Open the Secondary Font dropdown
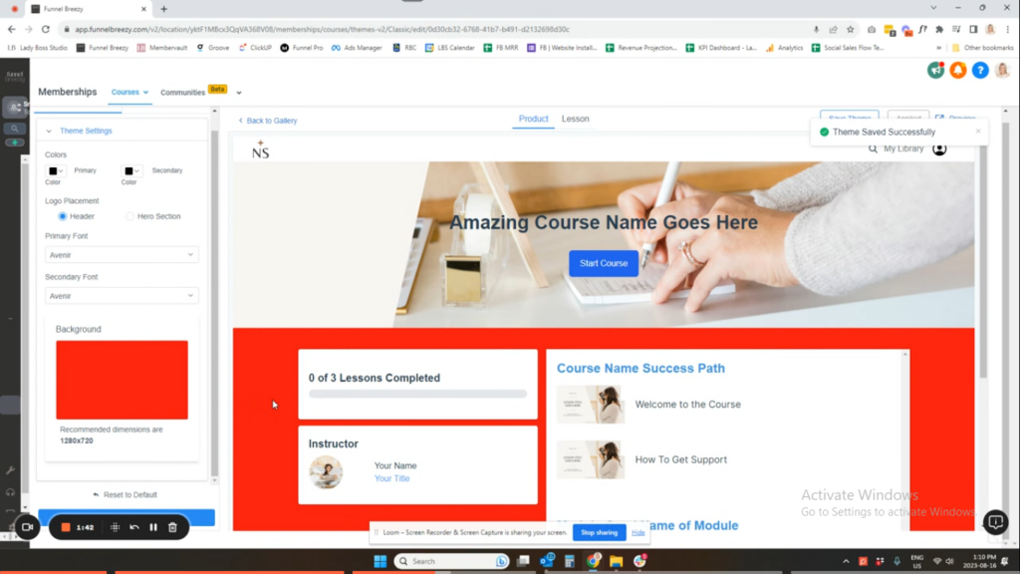The image size is (1020, 574). [x=122, y=296]
